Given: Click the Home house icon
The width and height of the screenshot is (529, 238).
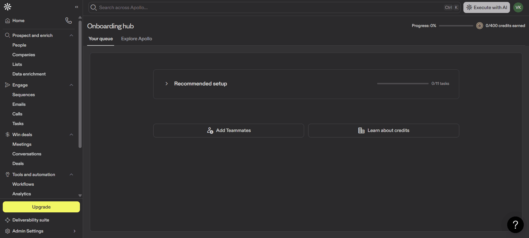Looking at the screenshot, I should (8, 21).
